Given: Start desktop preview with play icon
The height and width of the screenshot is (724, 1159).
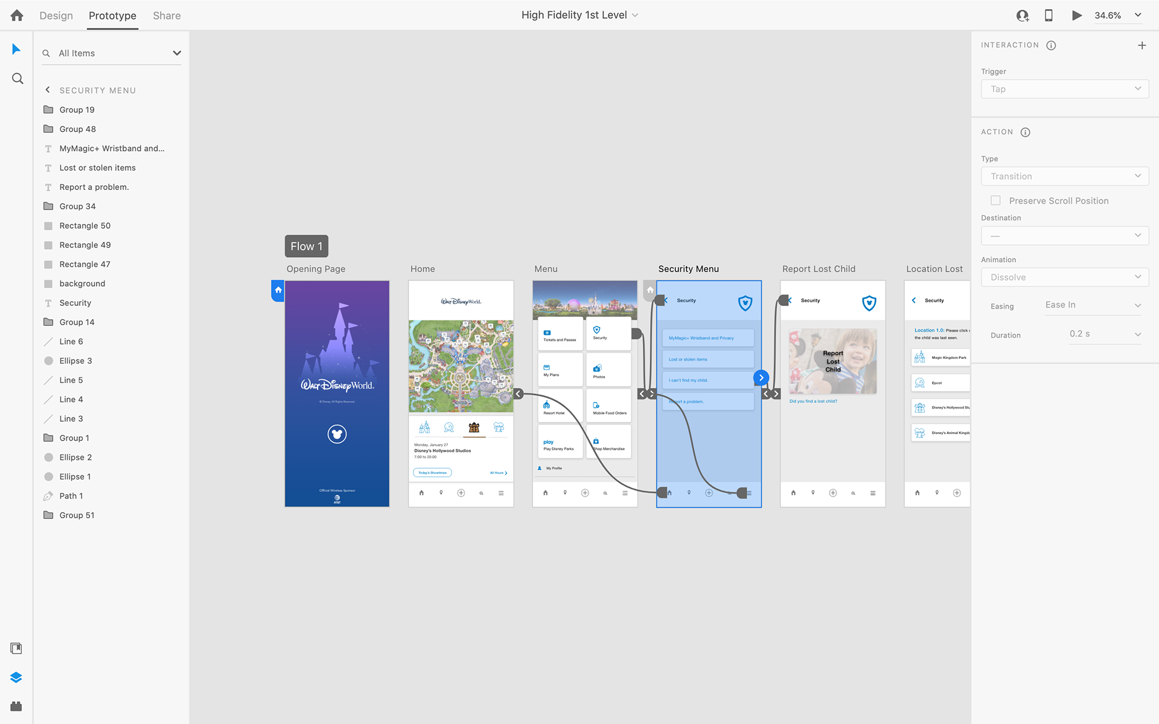Looking at the screenshot, I should click(1076, 15).
